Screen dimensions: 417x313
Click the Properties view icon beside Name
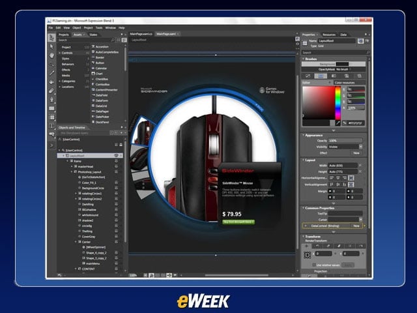pyautogui.click(x=360, y=41)
